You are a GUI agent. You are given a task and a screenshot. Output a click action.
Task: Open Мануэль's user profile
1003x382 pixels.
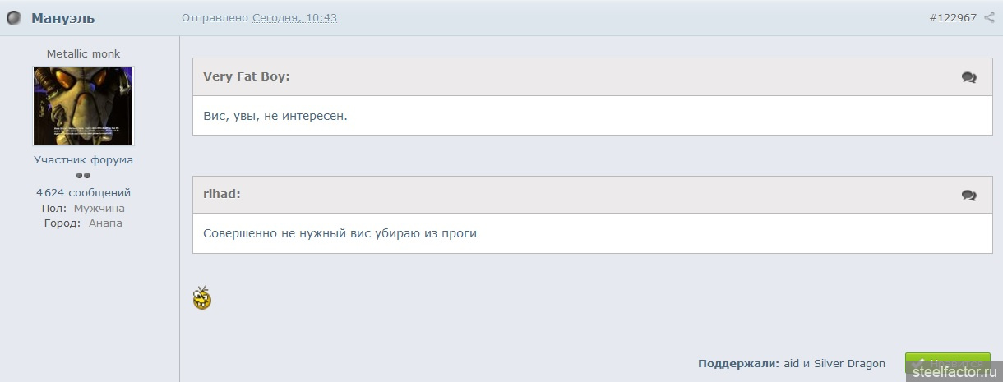pyautogui.click(x=62, y=18)
